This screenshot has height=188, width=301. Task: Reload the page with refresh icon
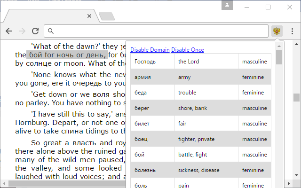(x=35, y=31)
